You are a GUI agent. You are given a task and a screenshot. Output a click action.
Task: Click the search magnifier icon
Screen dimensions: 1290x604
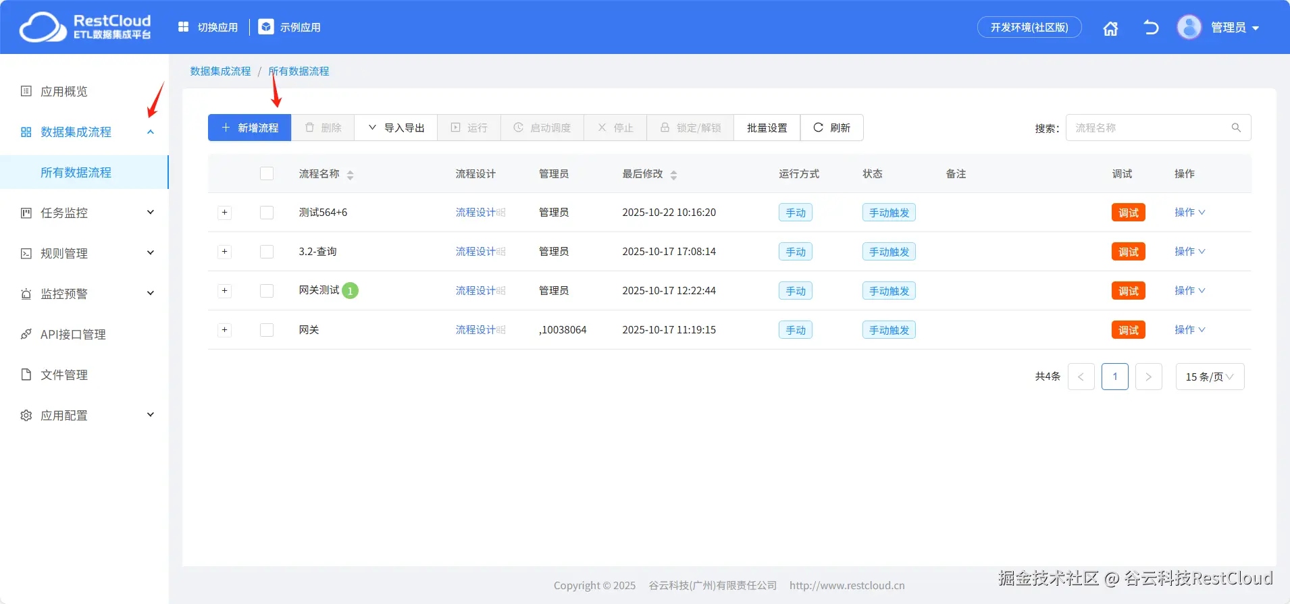(x=1236, y=128)
